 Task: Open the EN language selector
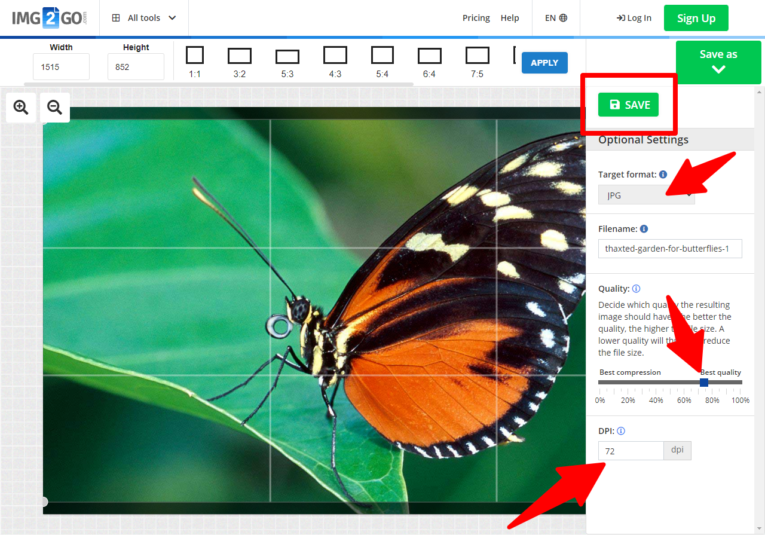[x=556, y=18]
